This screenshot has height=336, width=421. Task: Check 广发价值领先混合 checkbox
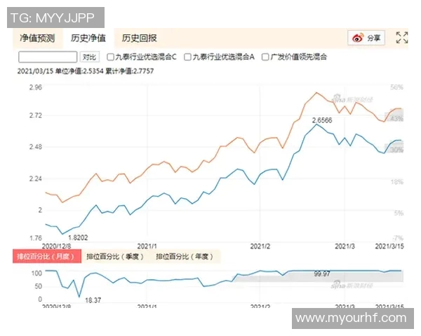click(x=265, y=57)
